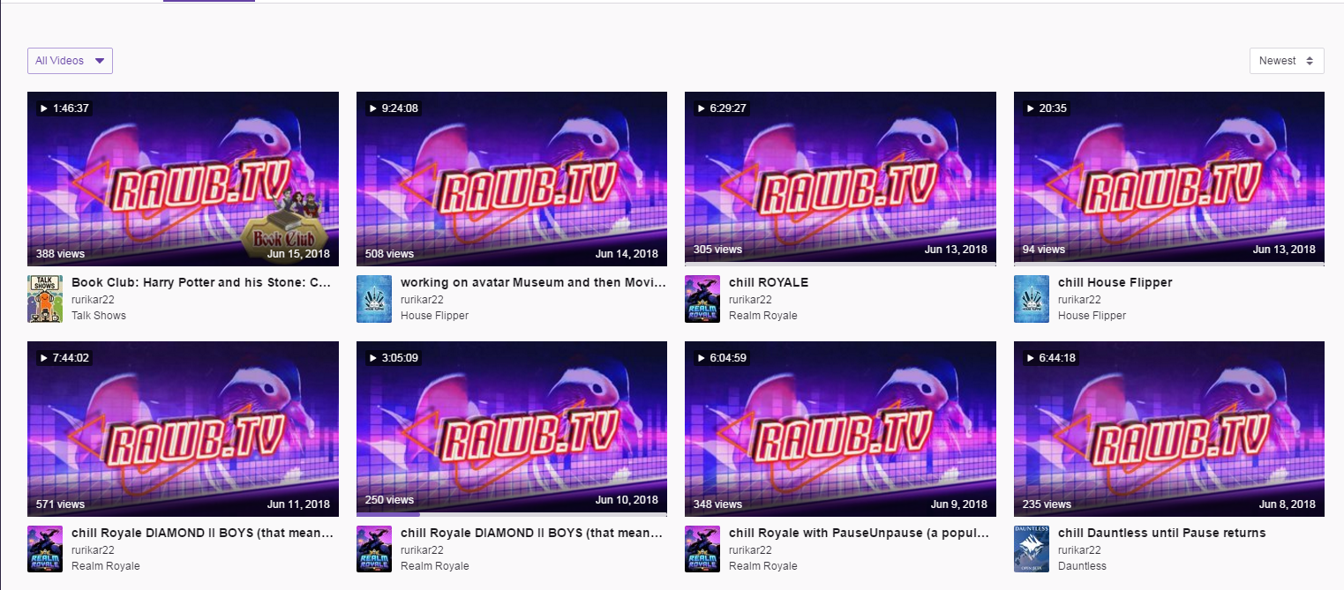This screenshot has width=1344, height=590.
Task: Click 'Realm Royale' category under chill ROYALE
Action: tap(763, 316)
